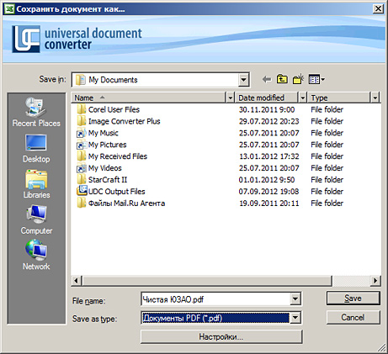This screenshot has width=388, height=354.
Task: Go back using the left arrow icon
Action: [x=267, y=80]
